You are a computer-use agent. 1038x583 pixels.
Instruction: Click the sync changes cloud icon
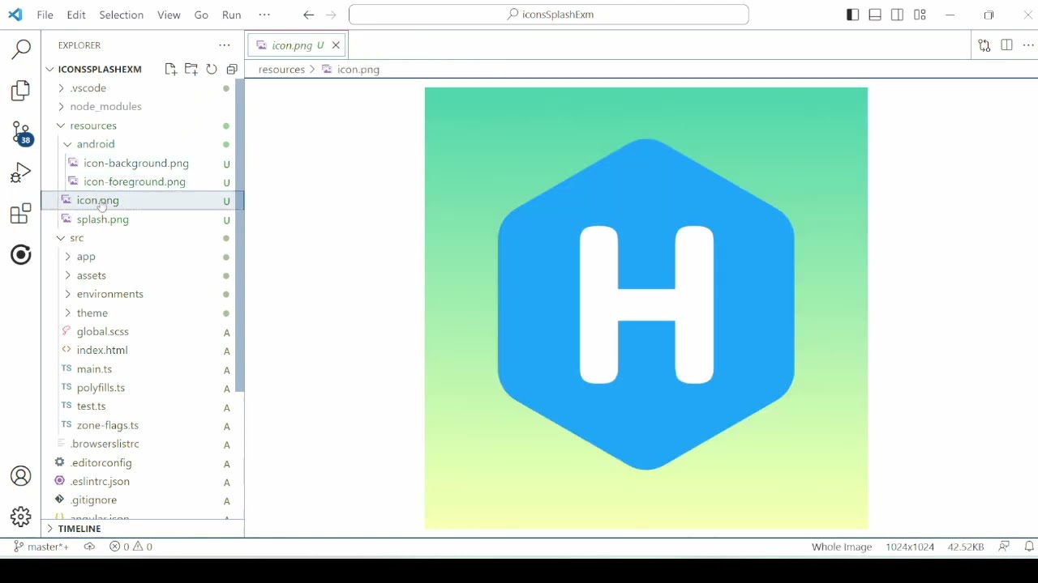click(89, 547)
